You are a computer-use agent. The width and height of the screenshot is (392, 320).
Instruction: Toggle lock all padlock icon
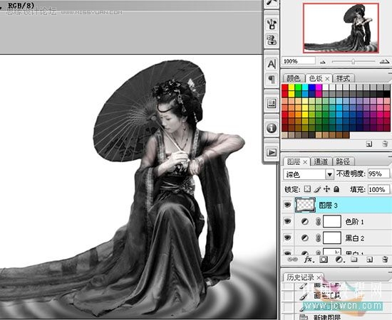[x=336, y=189]
